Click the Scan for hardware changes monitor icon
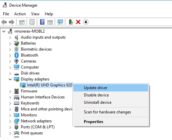The height and width of the screenshot is (140, 172). (x=60, y=22)
